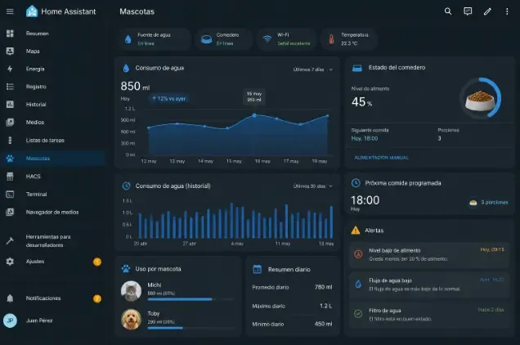Screen dimensions: 520x345
Task: Open the Últimos 7 días dropdown
Action: pyautogui.click(x=312, y=69)
